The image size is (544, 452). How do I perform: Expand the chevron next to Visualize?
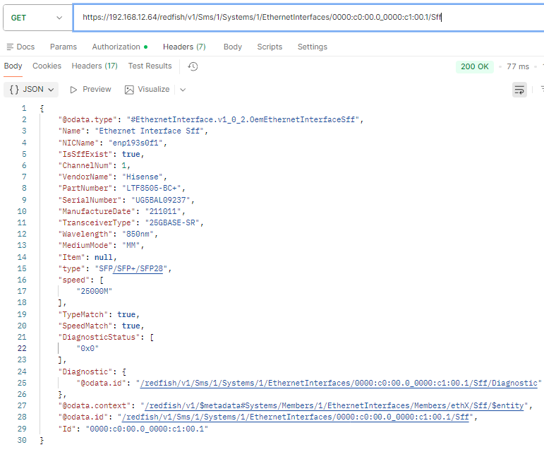click(x=183, y=90)
